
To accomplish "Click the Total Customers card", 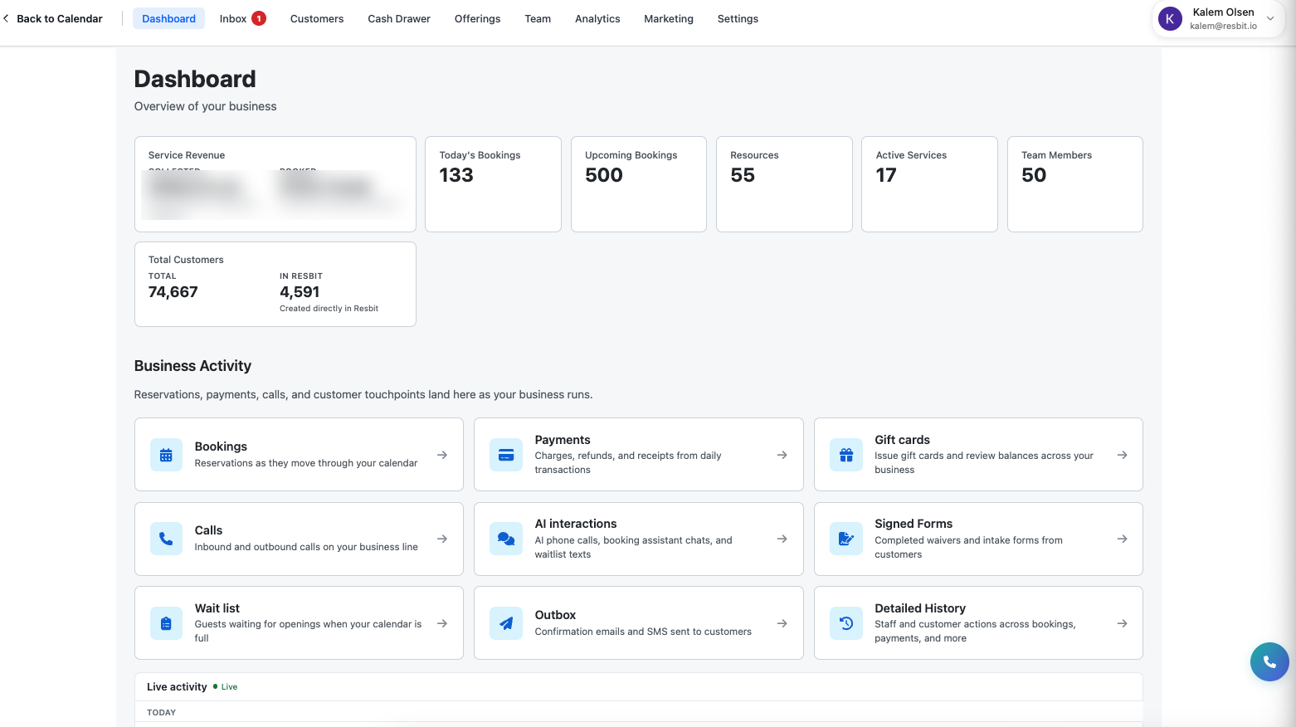I will (275, 284).
